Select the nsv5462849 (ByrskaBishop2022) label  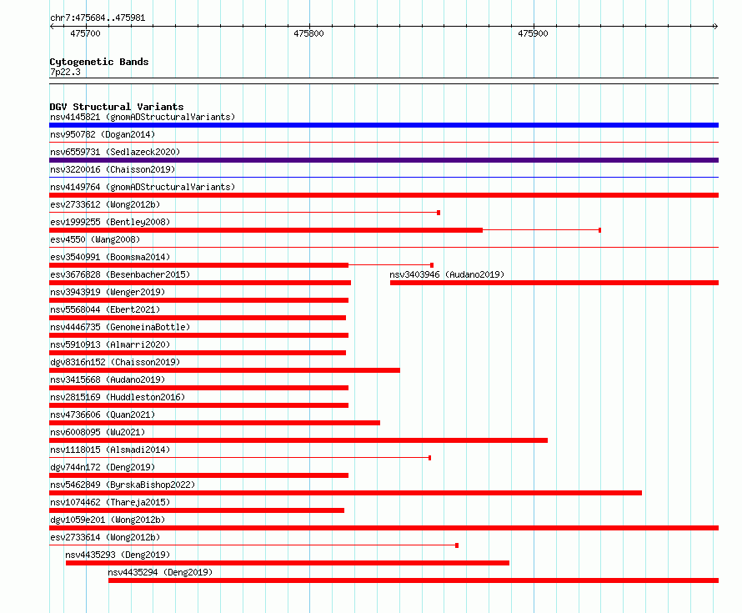tap(123, 485)
